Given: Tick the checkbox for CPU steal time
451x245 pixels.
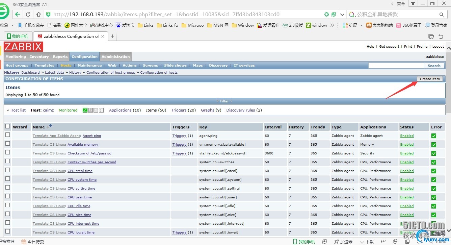Looking at the screenshot, I should click(7, 170).
